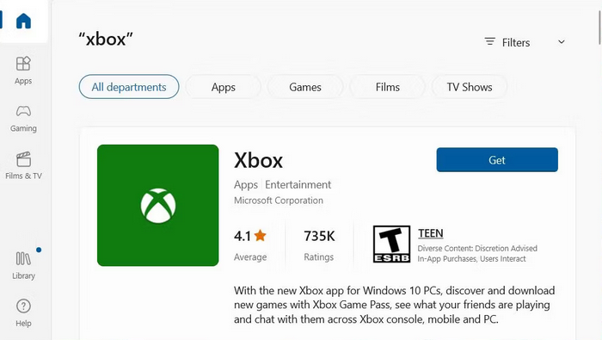Click the orange rating star
Viewport: 602px width, 340px height.
[x=261, y=235]
